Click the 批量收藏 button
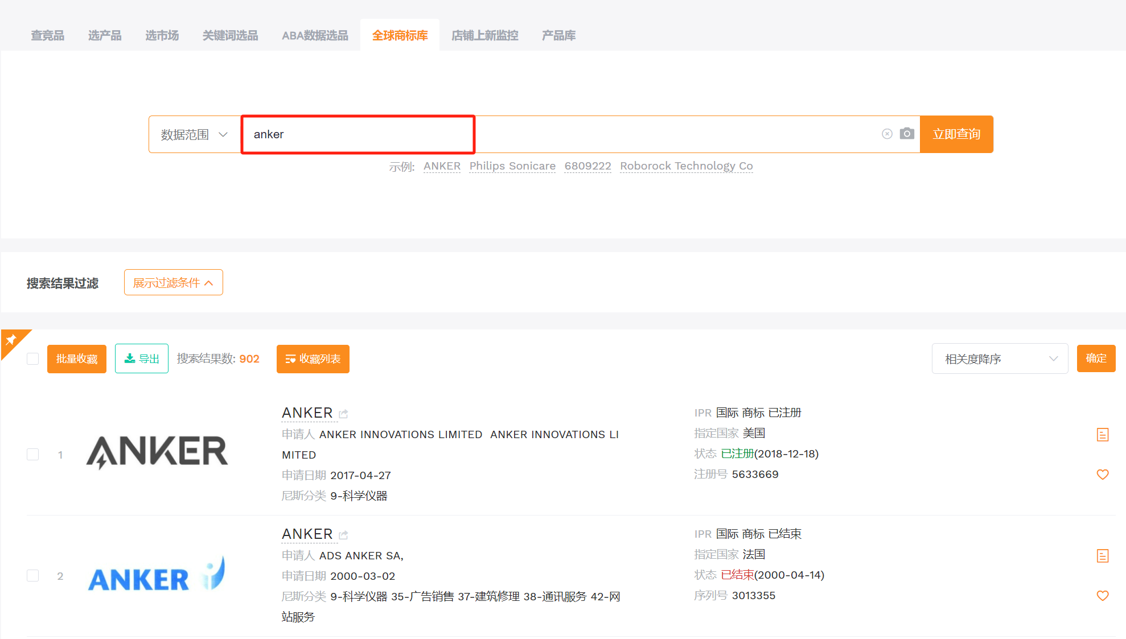 tap(77, 359)
